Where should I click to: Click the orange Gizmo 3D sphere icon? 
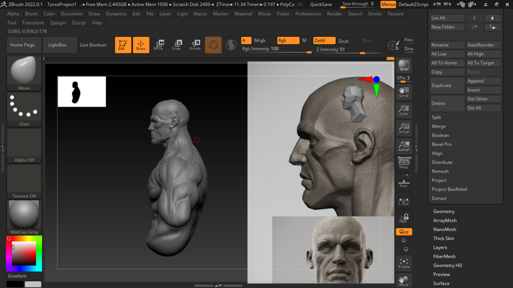click(213, 45)
